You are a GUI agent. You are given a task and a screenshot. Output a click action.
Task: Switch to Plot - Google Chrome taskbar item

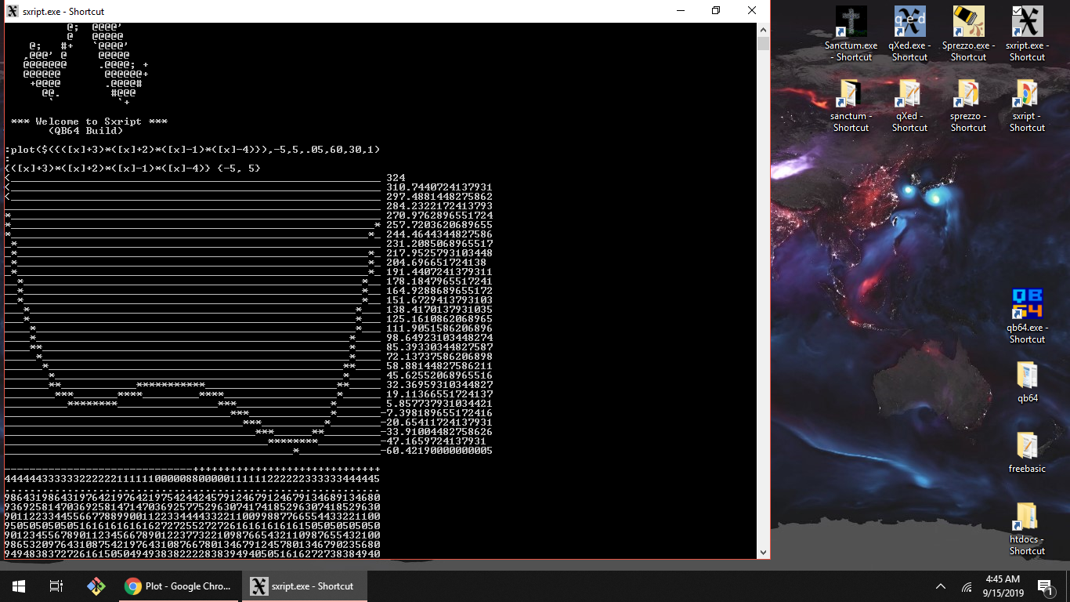(x=179, y=586)
